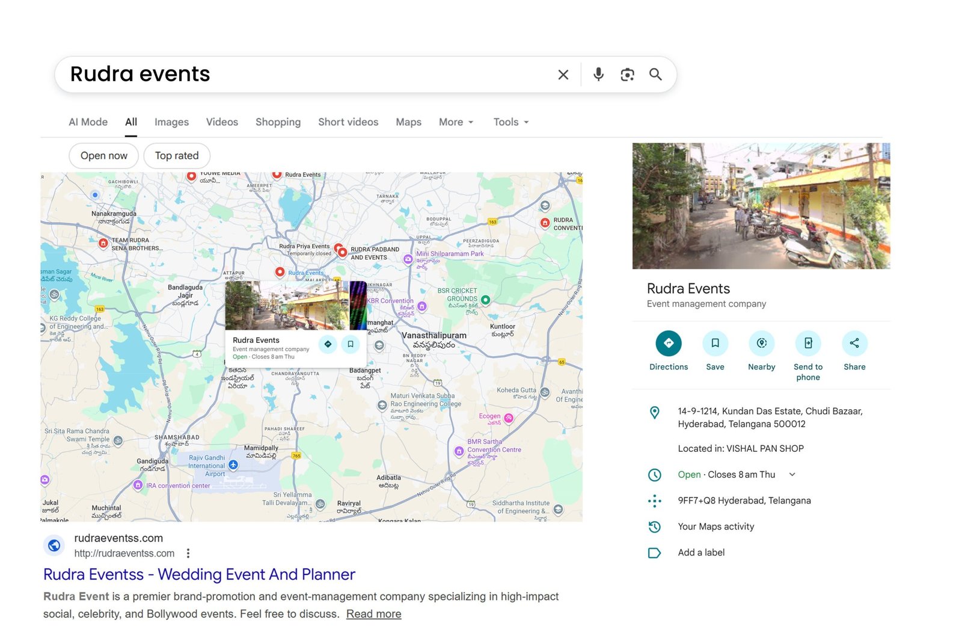Share the Rudra Events listing
Screen dimensions: 962x642
[854, 343]
